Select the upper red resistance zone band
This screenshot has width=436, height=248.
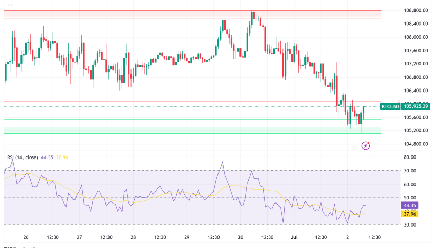pos(193,15)
